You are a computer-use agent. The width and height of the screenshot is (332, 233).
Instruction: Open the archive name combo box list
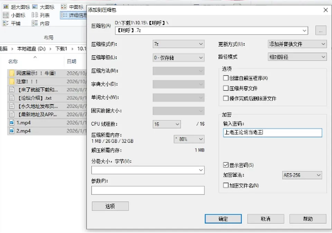(x=304, y=31)
